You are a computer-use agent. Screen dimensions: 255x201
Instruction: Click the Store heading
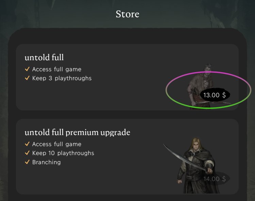click(x=128, y=14)
